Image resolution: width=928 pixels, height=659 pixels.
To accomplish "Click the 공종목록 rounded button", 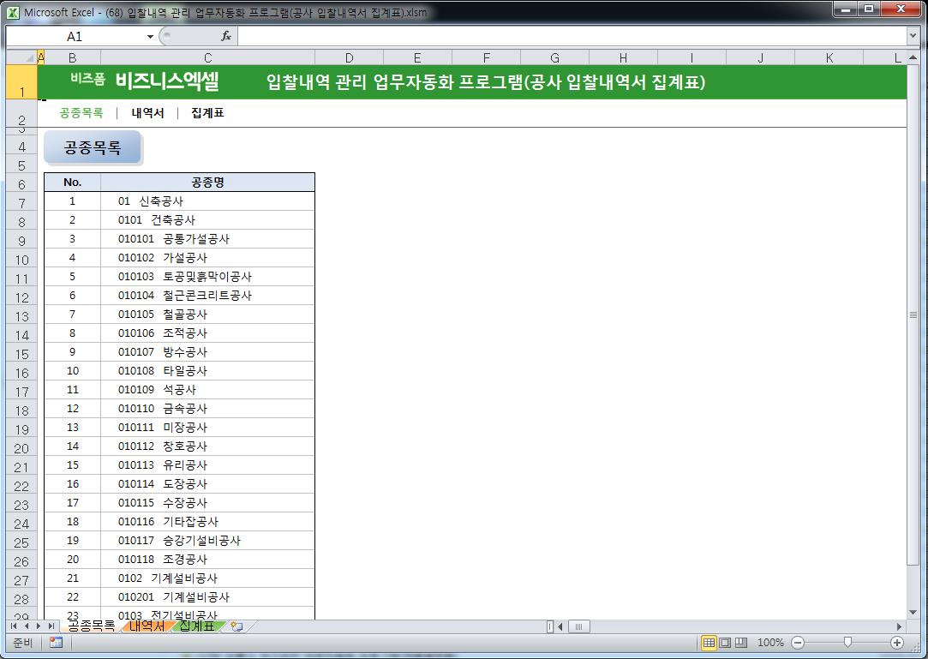I will 93,147.
